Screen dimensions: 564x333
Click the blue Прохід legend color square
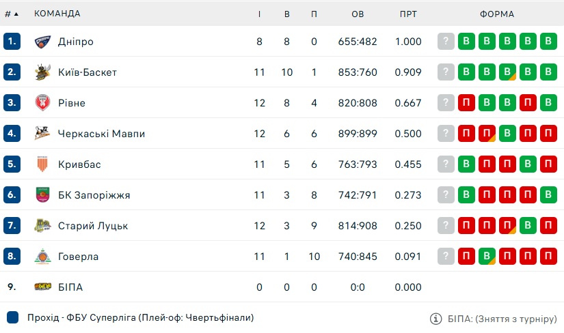coord(12,317)
